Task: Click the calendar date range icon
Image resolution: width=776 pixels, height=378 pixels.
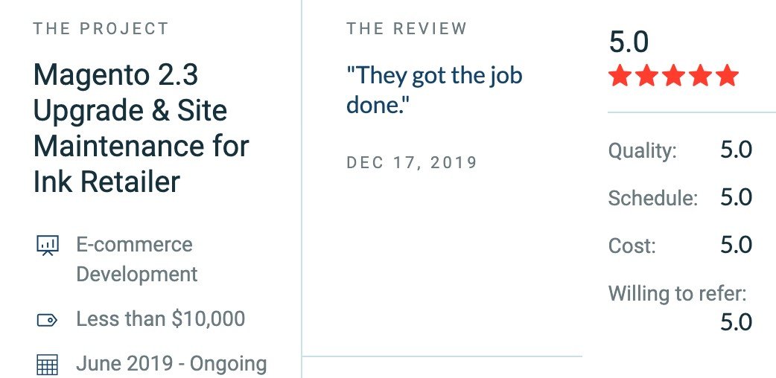Action: tap(48, 365)
